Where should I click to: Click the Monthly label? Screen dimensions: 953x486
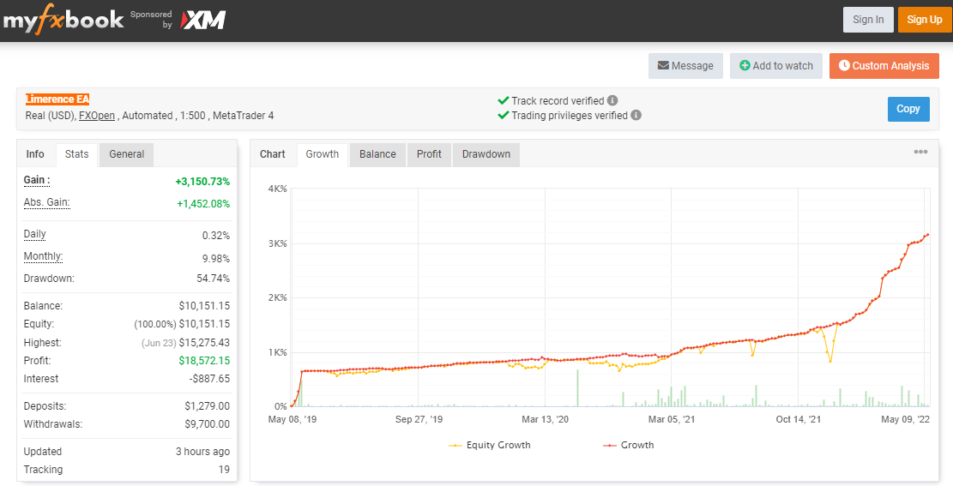[43, 256]
